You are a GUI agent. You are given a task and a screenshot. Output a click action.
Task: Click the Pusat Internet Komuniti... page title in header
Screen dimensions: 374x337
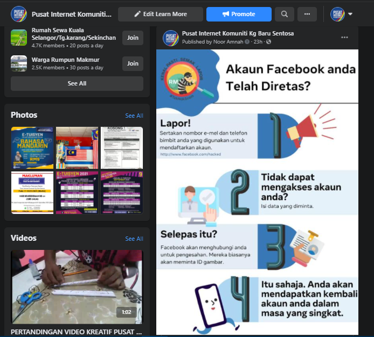pyautogui.click(x=72, y=15)
